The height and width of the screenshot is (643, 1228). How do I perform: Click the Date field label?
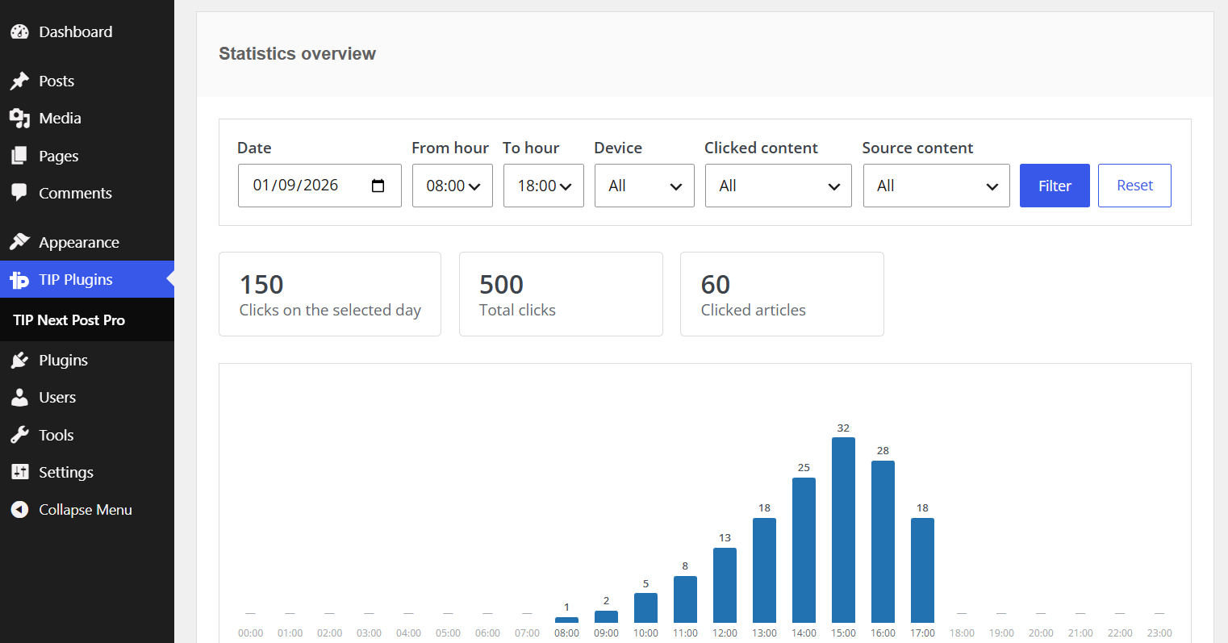tap(254, 148)
